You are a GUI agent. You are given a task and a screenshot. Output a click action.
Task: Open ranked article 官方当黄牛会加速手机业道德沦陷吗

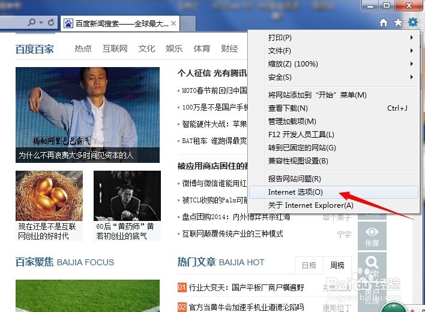coord(246,307)
